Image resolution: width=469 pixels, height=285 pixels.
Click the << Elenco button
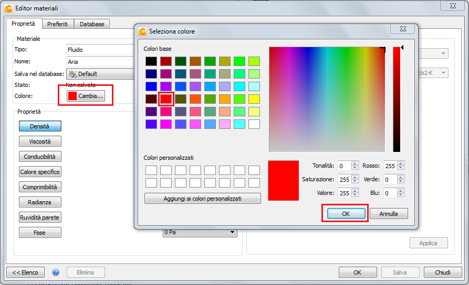click(x=25, y=272)
